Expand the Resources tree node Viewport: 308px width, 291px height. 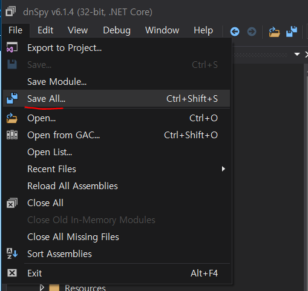click(x=42, y=287)
